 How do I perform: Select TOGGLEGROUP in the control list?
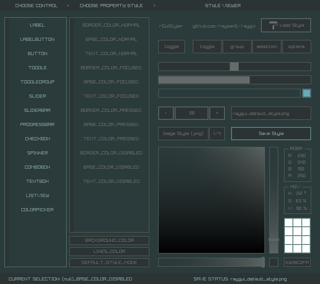click(37, 82)
